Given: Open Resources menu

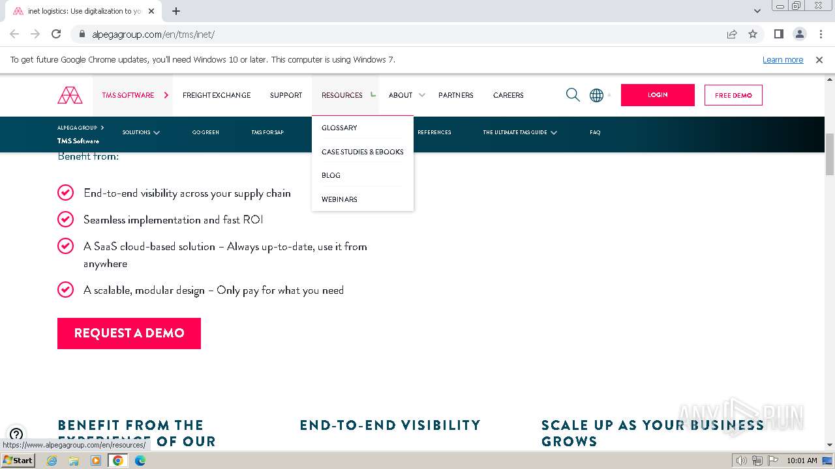Looking at the screenshot, I should point(342,95).
